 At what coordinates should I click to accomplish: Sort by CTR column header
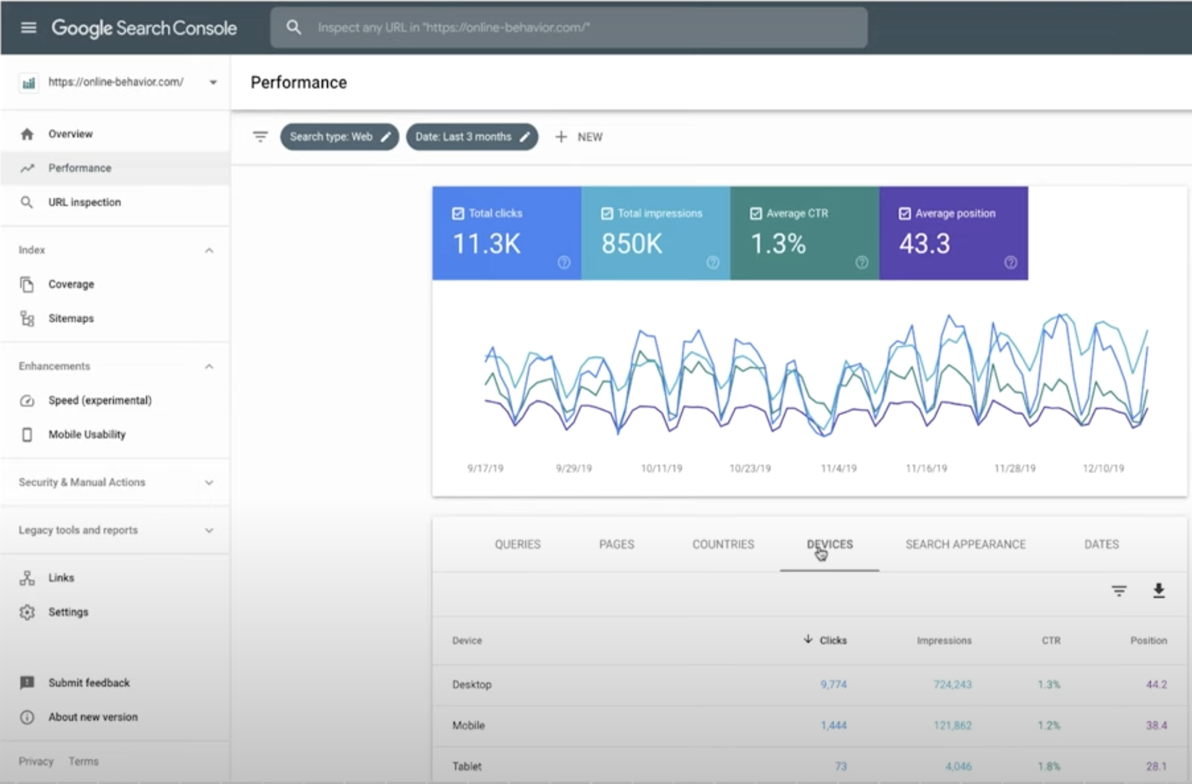(1051, 641)
